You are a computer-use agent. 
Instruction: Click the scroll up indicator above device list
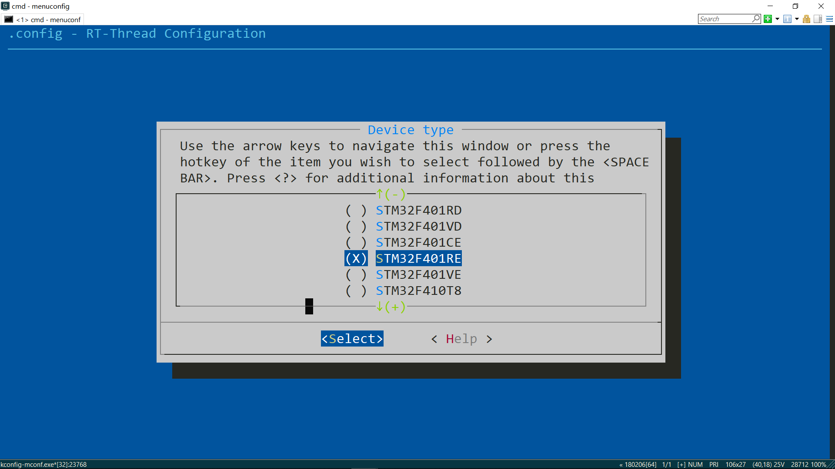click(x=391, y=194)
